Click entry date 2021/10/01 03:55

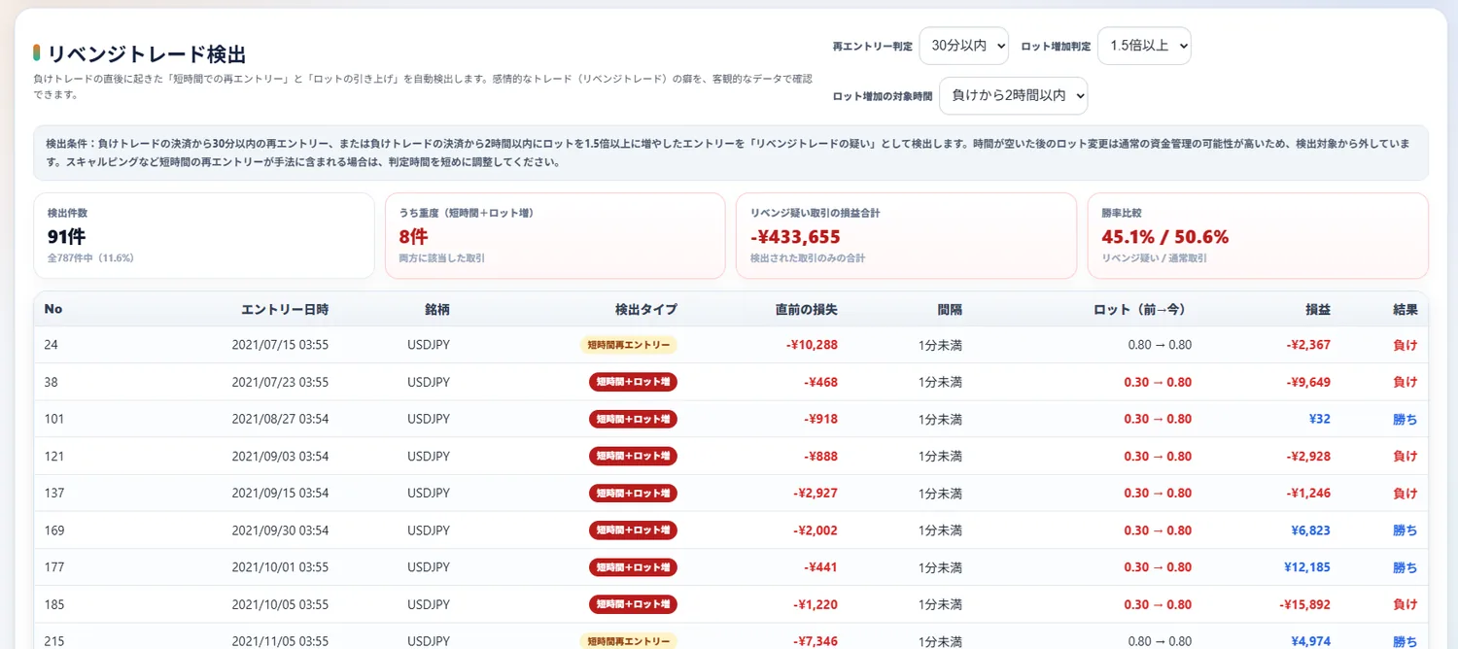[x=280, y=567]
